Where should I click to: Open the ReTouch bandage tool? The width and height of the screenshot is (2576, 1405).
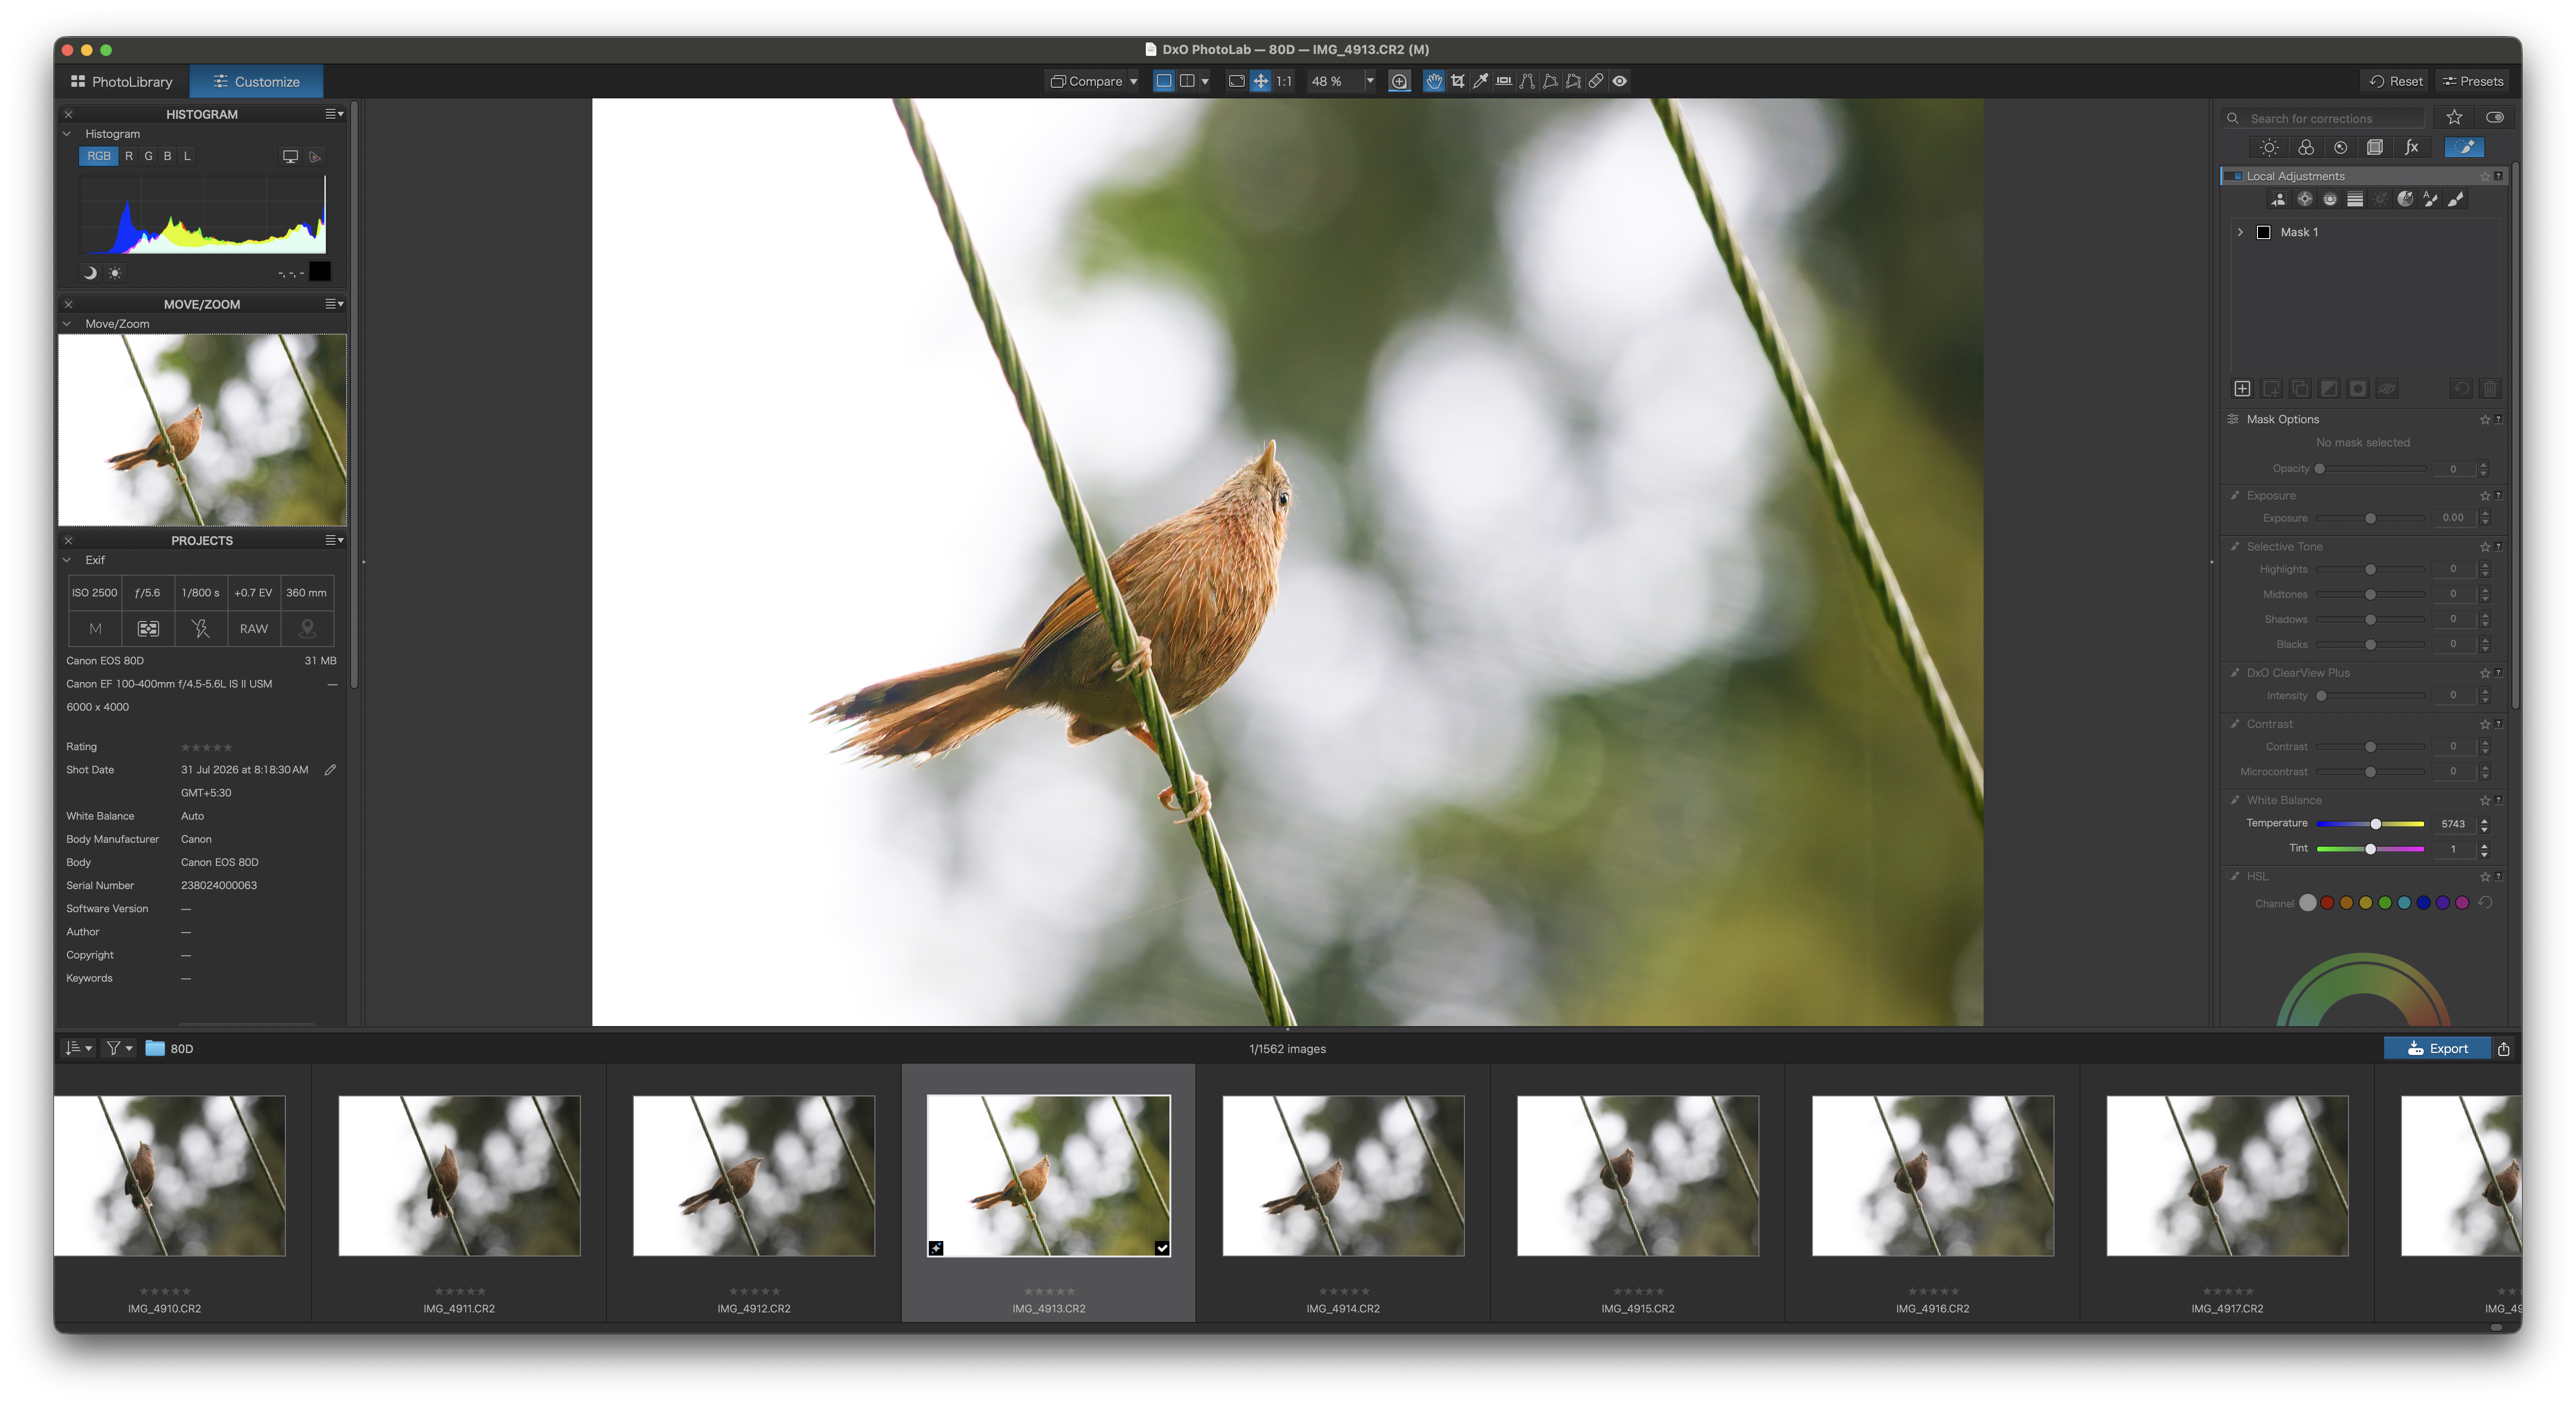tap(1596, 81)
